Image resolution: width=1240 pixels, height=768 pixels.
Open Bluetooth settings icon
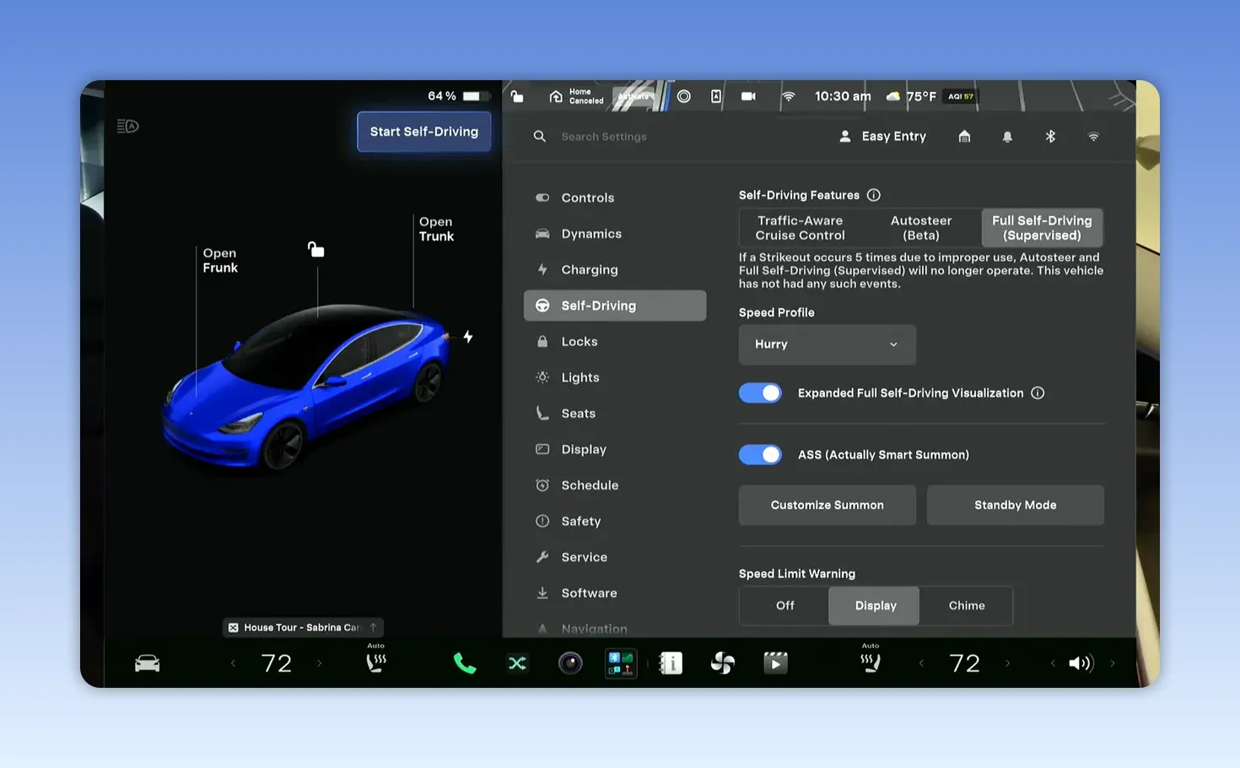[x=1050, y=136]
